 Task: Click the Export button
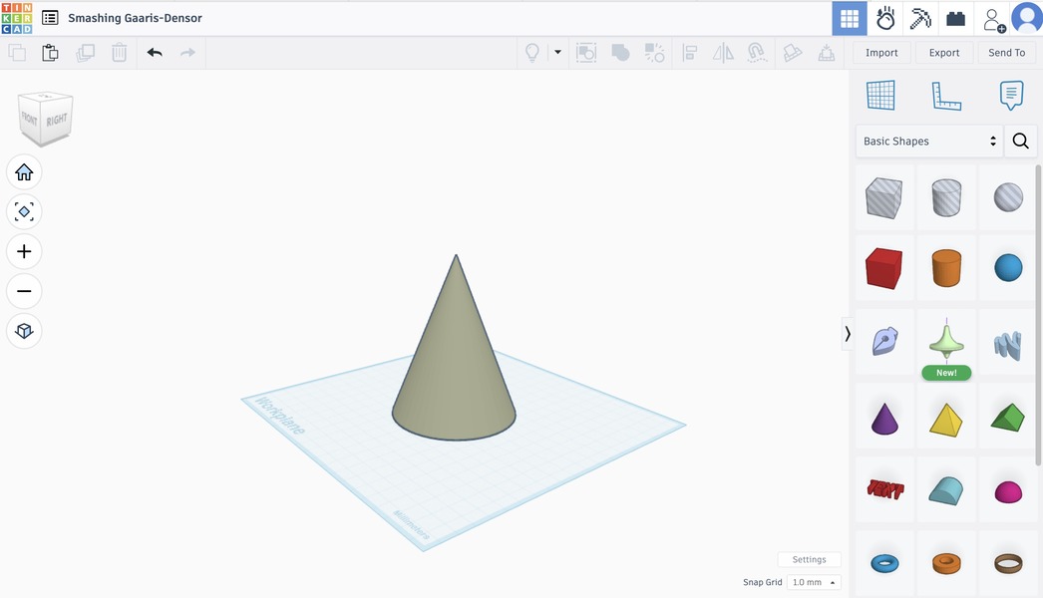point(943,53)
